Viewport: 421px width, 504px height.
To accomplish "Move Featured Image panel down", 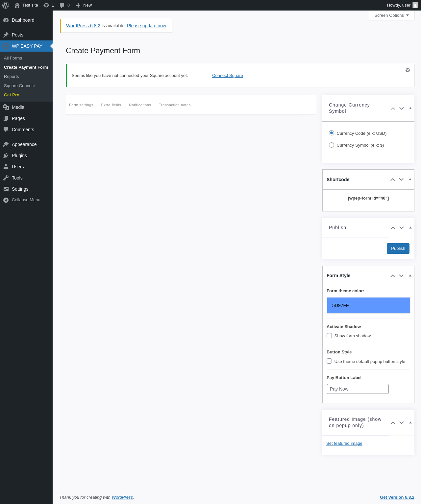I will click(402, 423).
